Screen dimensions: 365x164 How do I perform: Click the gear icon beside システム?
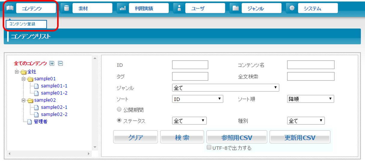[x=292, y=8]
